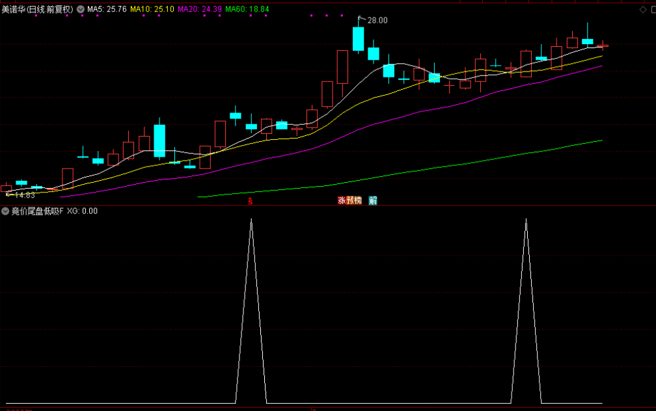Click the first signal spike peak in indicator
Screen dimensions: 656x411
[251, 220]
